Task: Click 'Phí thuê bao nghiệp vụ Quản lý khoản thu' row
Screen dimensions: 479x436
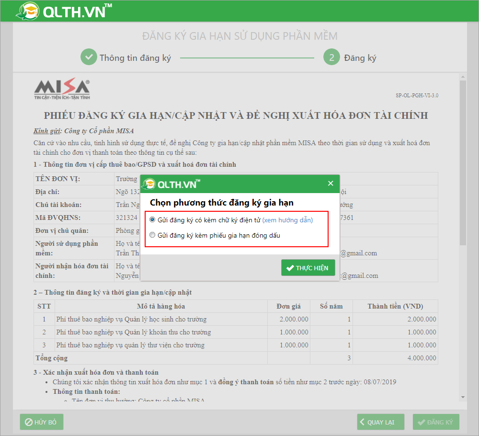Action: (x=236, y=332)
